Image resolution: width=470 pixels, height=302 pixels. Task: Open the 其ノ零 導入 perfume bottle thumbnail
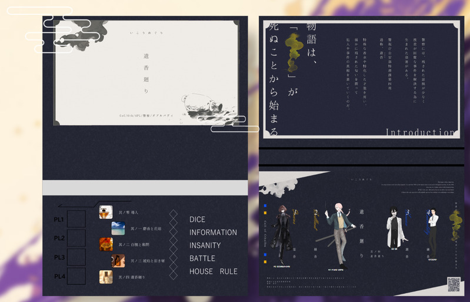tap(106, 212)
